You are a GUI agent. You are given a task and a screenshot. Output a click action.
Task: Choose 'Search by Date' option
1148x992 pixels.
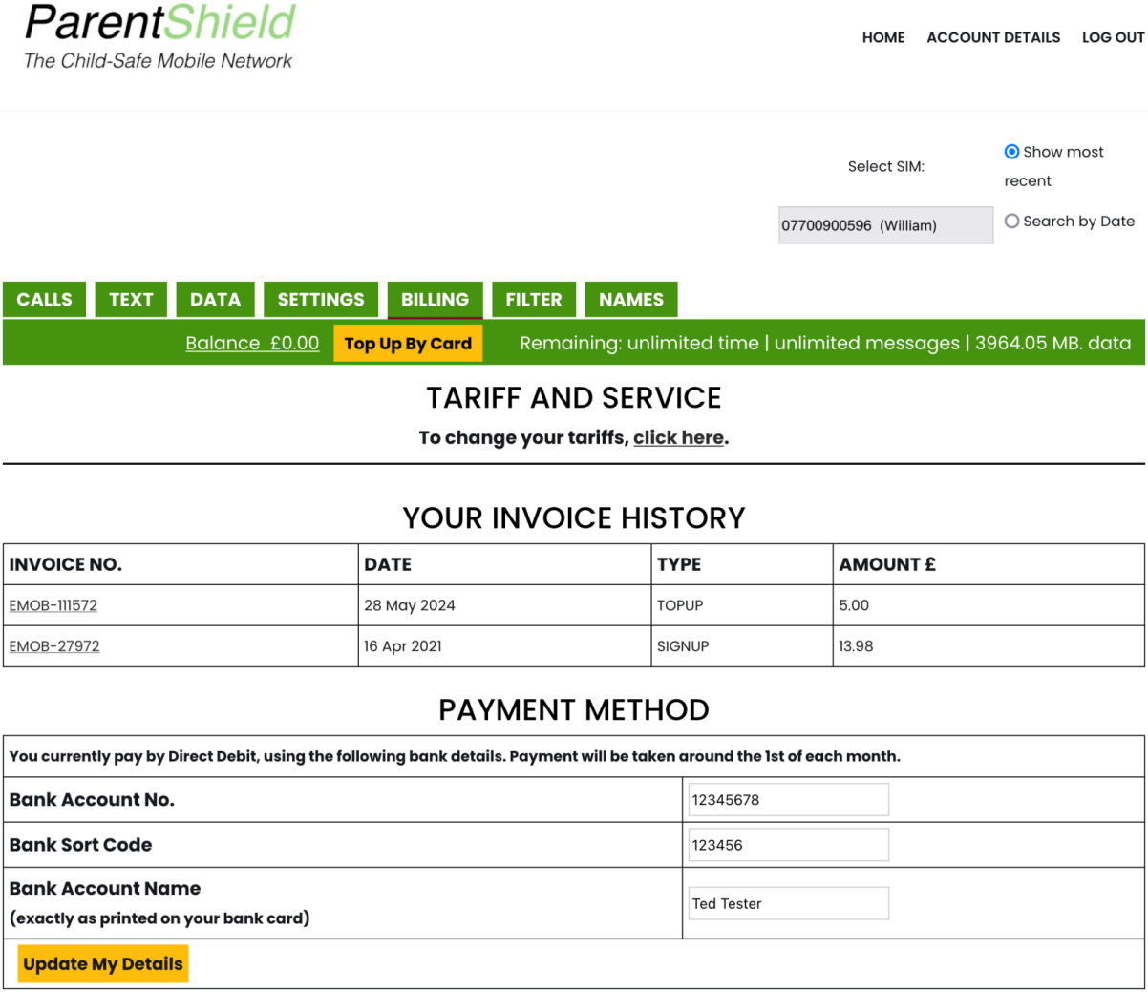(x=1011, y=221)
